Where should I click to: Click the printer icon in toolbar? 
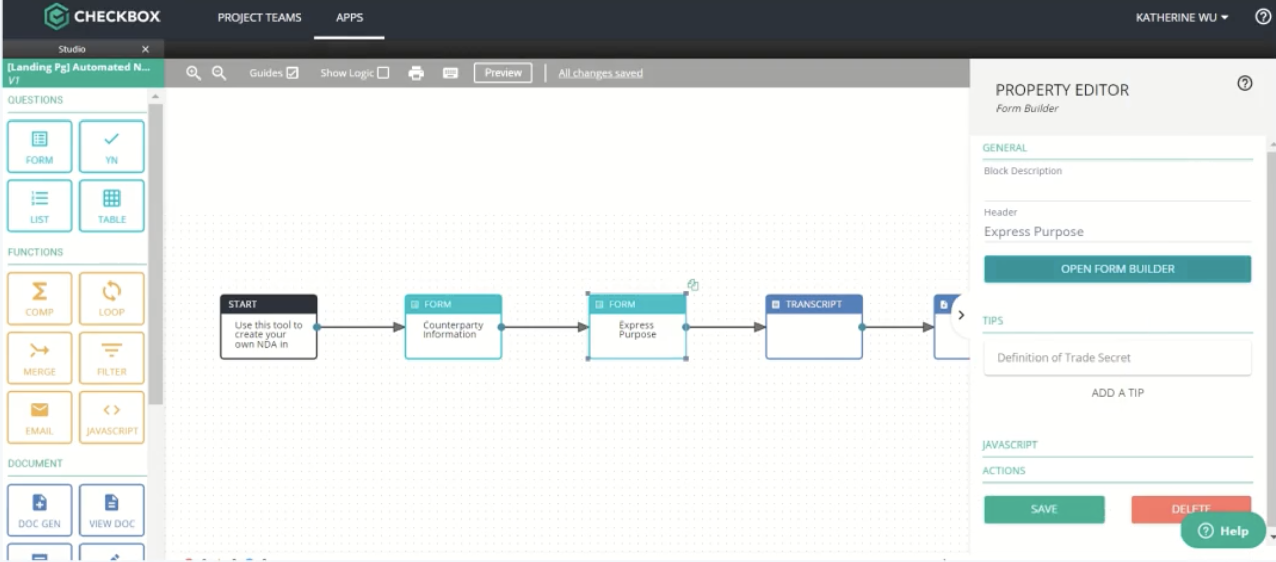pyautogui.click(x=416, y=73)
